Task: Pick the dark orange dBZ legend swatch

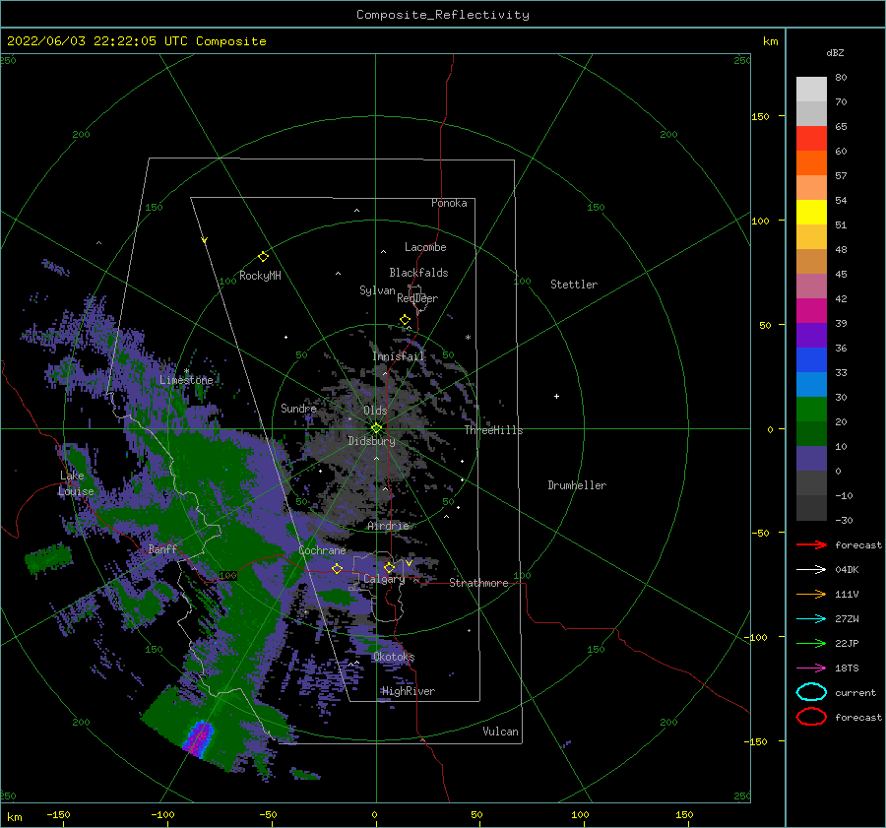Action: (x=811, y=162)
